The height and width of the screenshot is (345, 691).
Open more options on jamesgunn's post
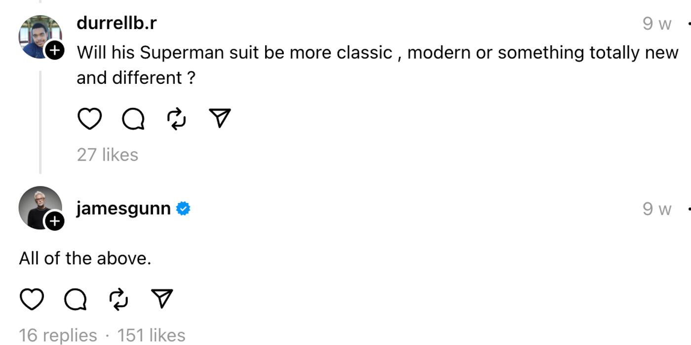688,209
